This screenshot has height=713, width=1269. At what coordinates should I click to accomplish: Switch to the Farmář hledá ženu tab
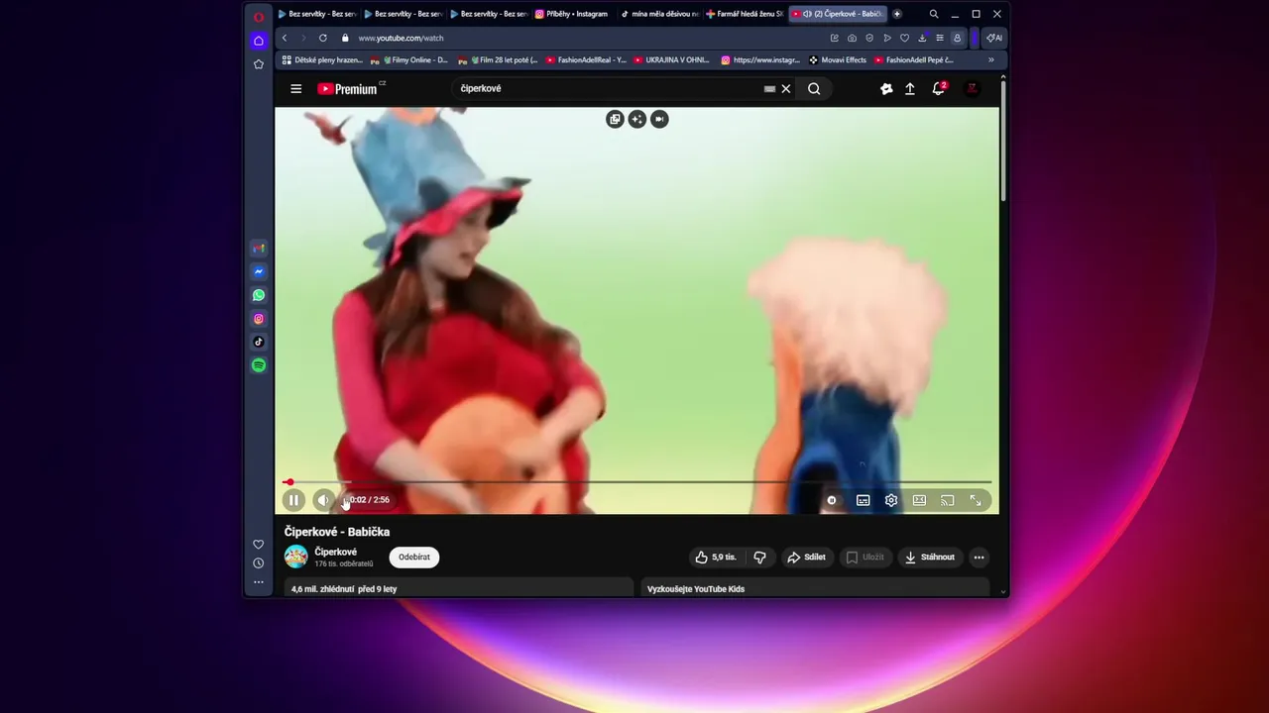point(745,14)
